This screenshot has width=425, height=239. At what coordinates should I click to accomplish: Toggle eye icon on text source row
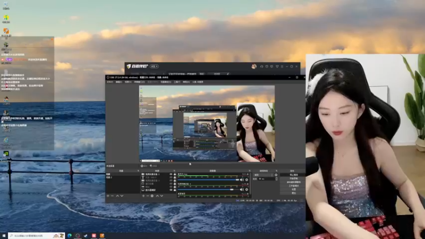(x=171, y=177)
